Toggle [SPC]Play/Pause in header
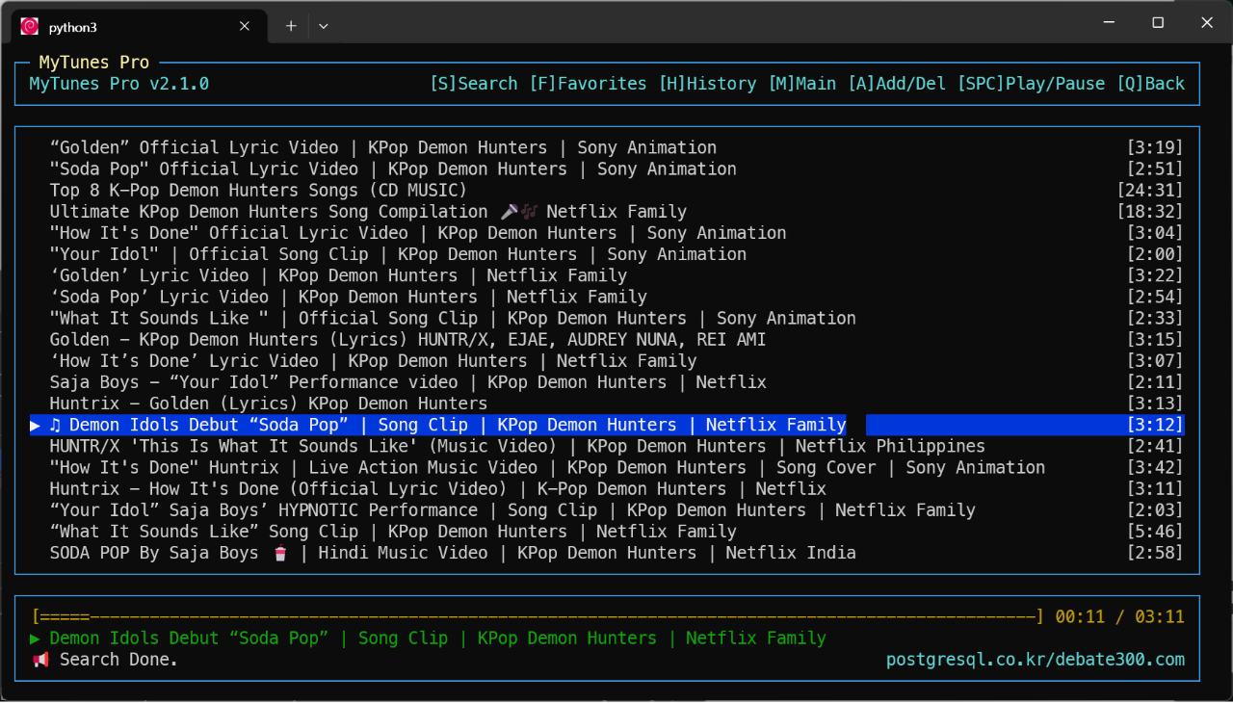The image size is (1233, 703). point(1031,84)
